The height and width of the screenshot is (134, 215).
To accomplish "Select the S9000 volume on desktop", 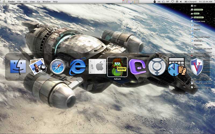I will click(x=195, y=14).
